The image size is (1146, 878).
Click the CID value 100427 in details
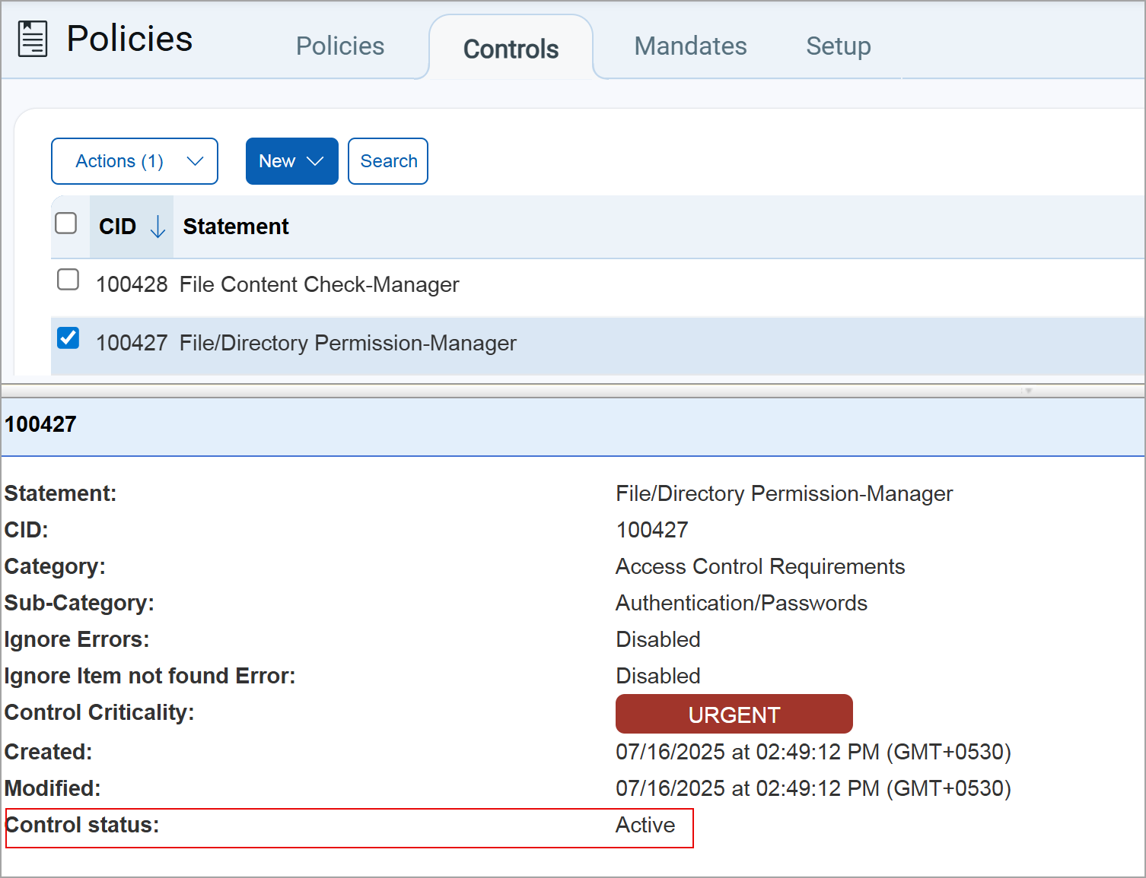coord(652,530)
